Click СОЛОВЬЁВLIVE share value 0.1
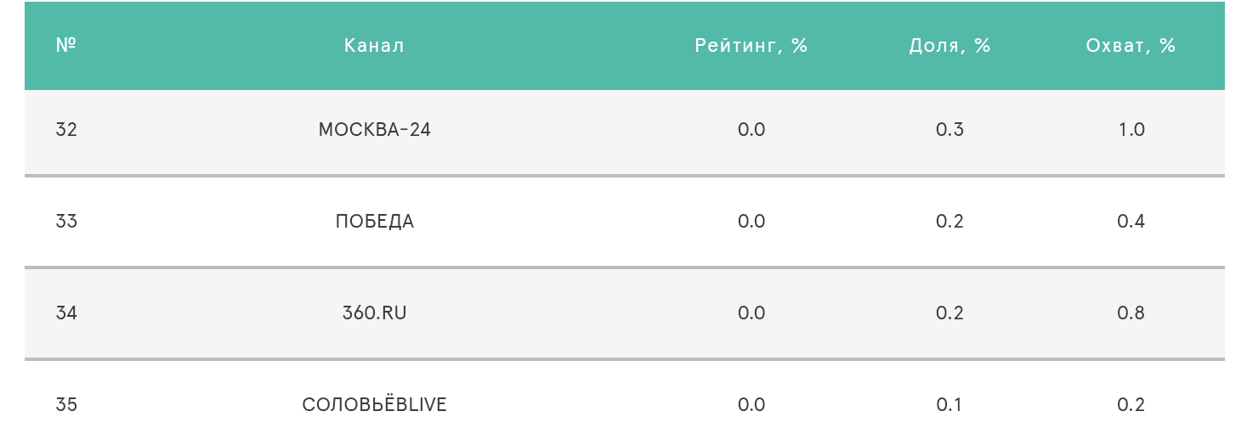1247x445 pixels. pos(949,405)
